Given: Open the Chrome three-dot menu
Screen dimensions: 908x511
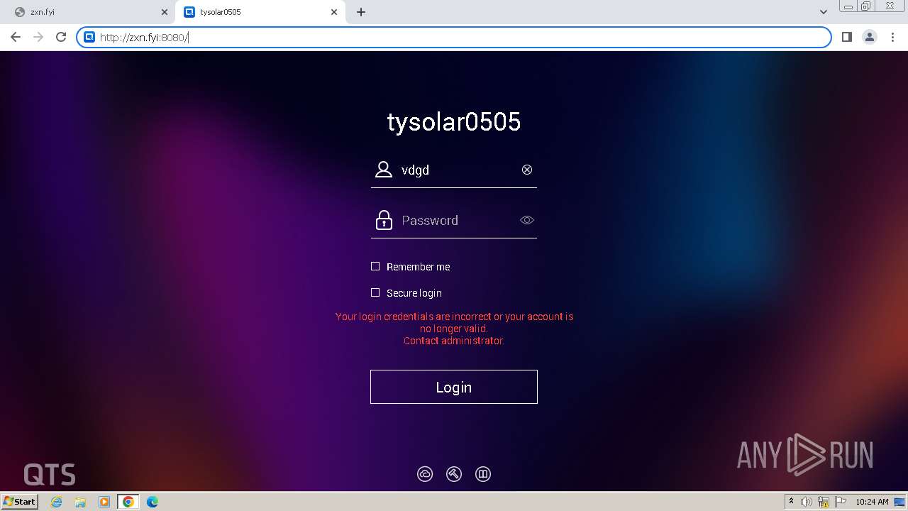Looking at the screenshot, I should pyautogui.click(x=892, y=37).
